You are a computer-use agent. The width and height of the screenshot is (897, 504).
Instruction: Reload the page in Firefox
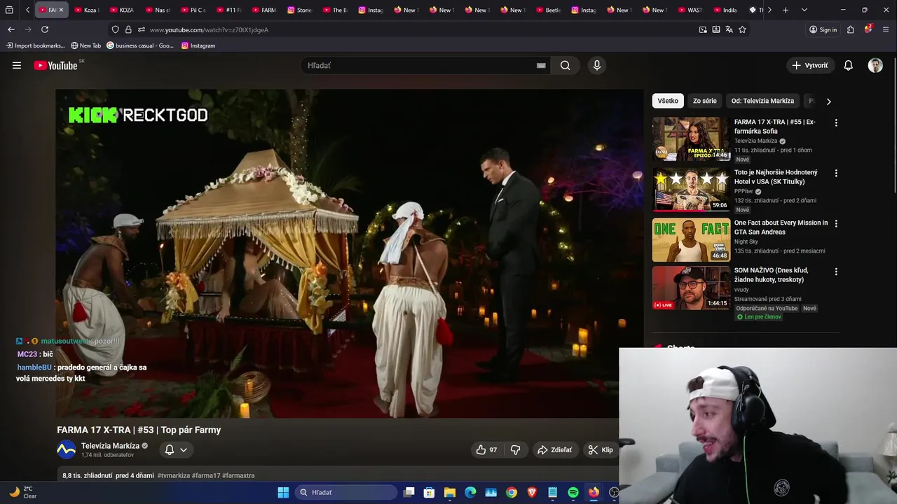tap(45, 29)
